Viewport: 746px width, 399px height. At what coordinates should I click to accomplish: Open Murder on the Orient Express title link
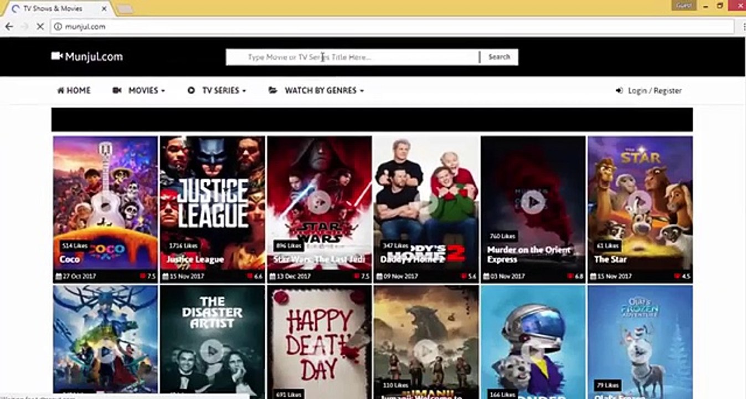pos(528,254)
